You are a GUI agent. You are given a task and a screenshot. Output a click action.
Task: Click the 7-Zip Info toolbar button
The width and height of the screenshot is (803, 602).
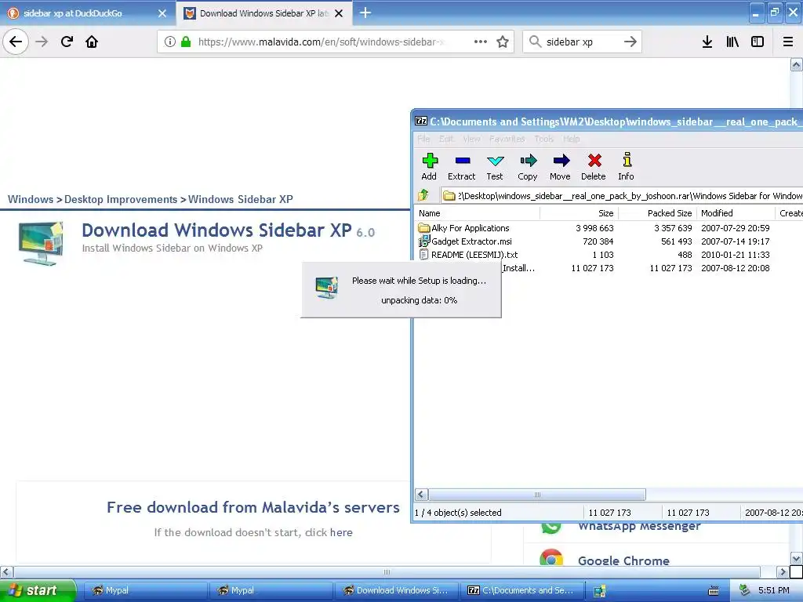pos(626,167)
